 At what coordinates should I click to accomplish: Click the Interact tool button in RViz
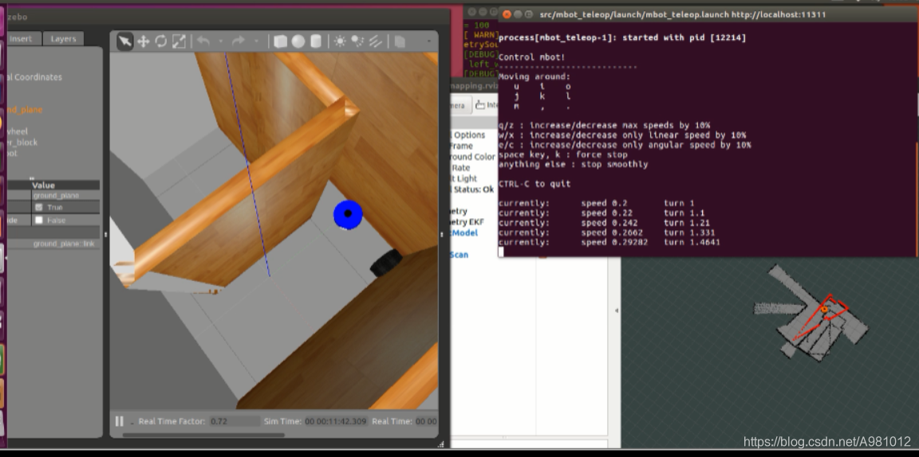tap(486, 105)
